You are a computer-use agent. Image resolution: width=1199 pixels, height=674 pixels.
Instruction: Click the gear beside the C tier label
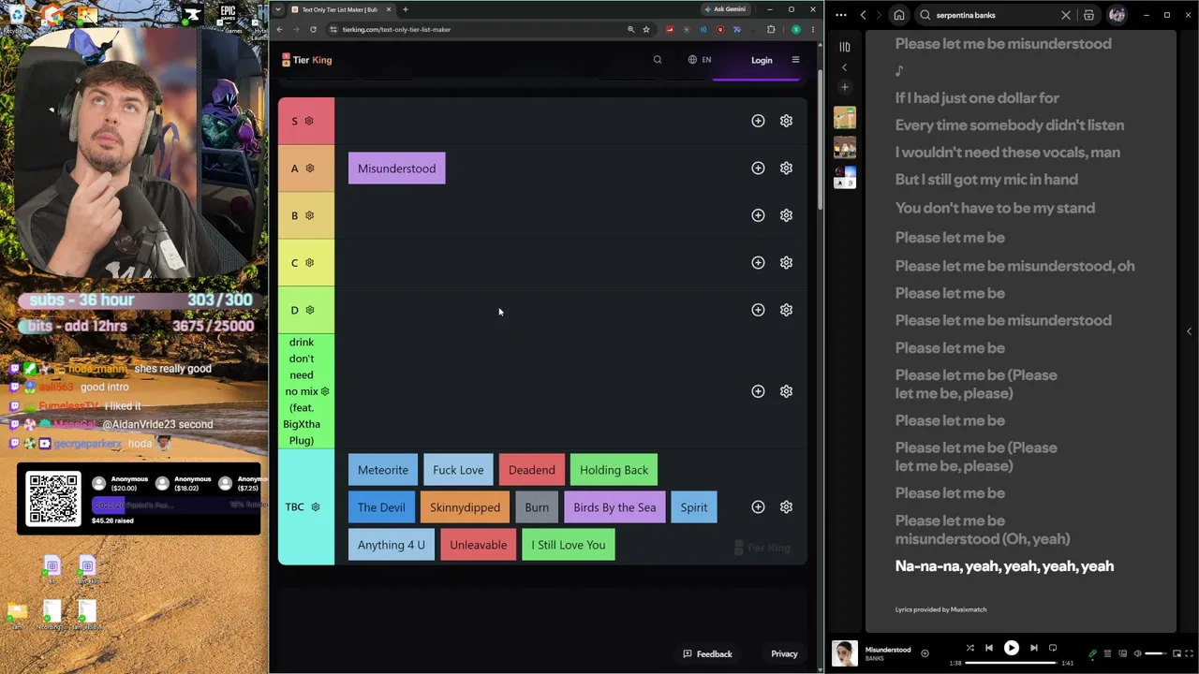[x=309, y=263]
